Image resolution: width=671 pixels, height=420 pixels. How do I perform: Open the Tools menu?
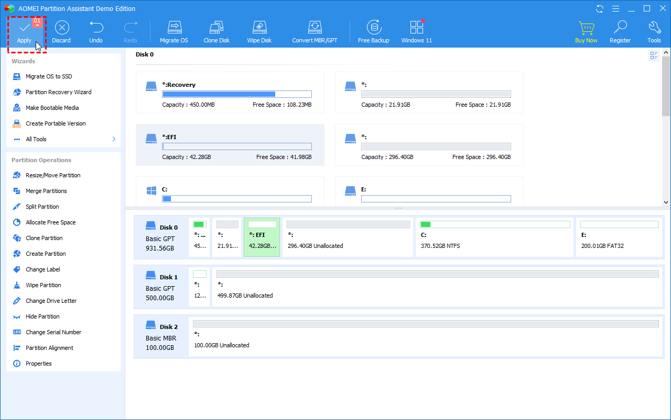point(654,30)
